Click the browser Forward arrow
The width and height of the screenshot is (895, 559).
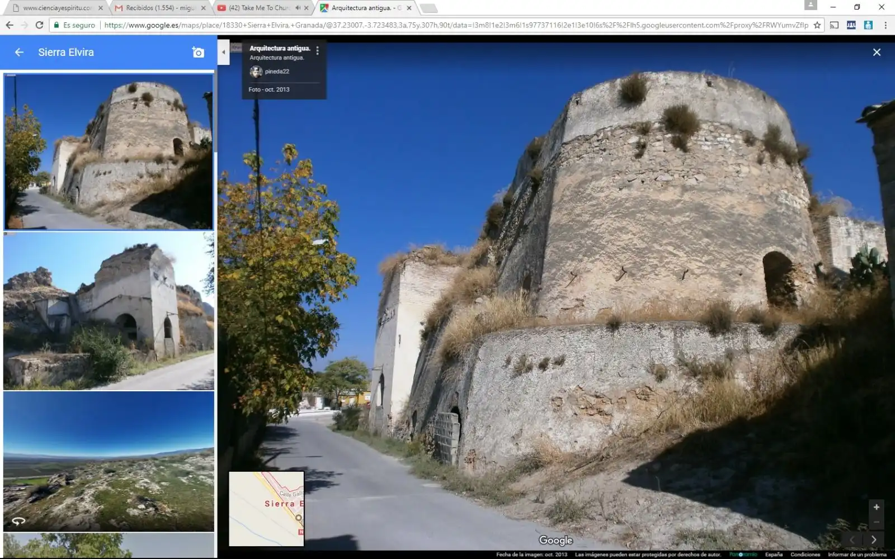coord(24,25)
